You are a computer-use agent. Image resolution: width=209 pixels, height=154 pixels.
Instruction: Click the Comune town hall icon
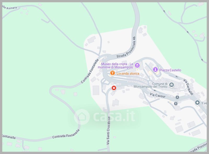[x=171, y=85]
